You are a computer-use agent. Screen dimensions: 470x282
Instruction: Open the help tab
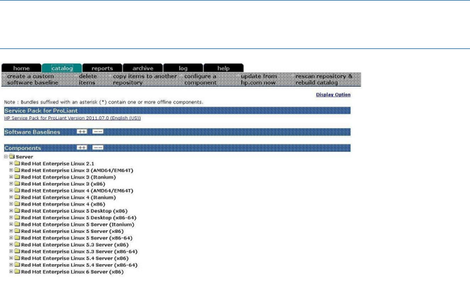coord(224,68)
